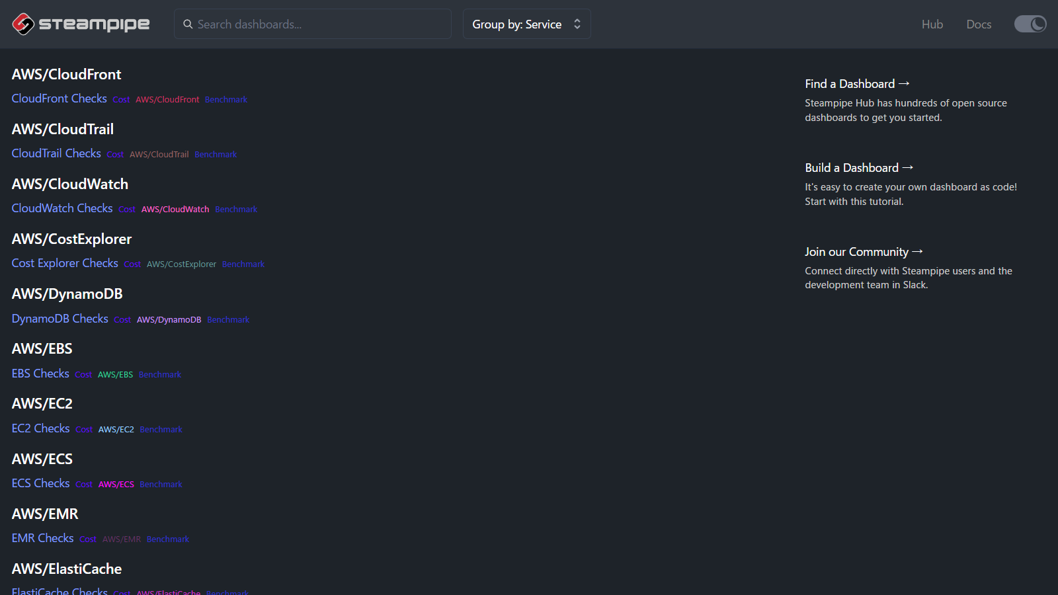
Task: Click the search magnifier icon
Action: [188, 24]
